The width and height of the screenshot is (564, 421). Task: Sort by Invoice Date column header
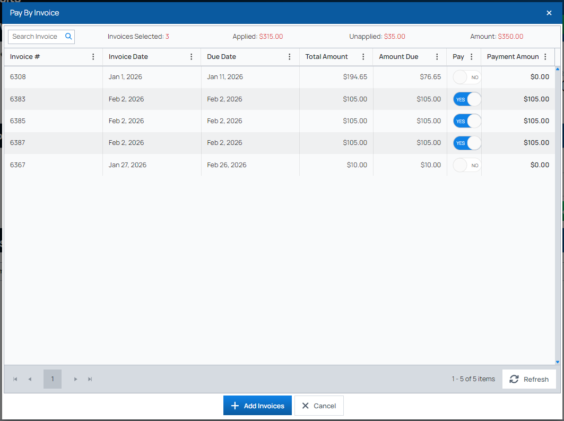tap(128, 56)
